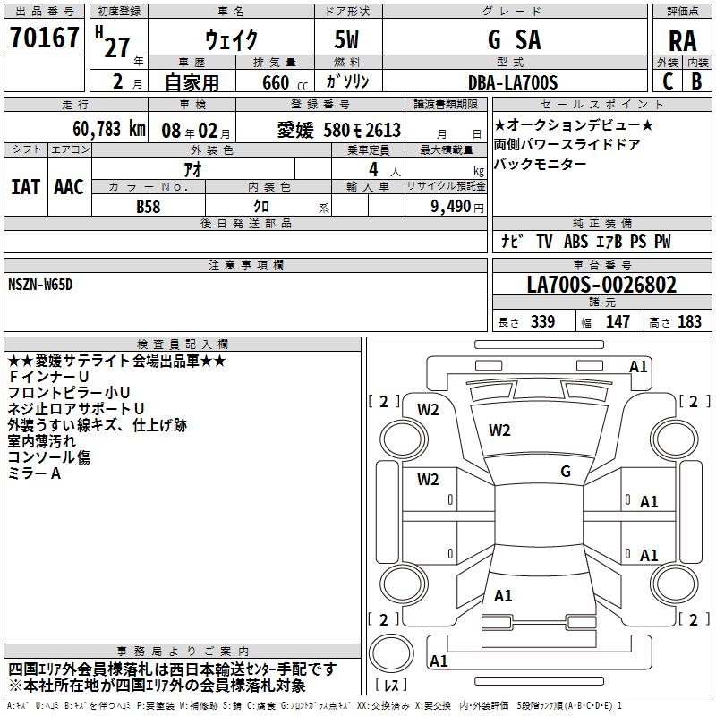The height and width of the screenshot is (716, 716).
Task: Click the door type 5W value
Action: tap(346, 39)
